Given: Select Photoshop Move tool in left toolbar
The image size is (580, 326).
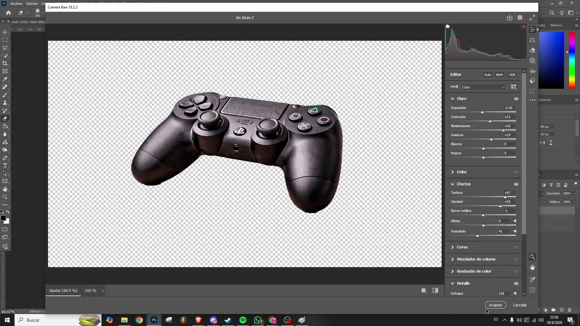Looking at the screenshot, I should 5,32.
